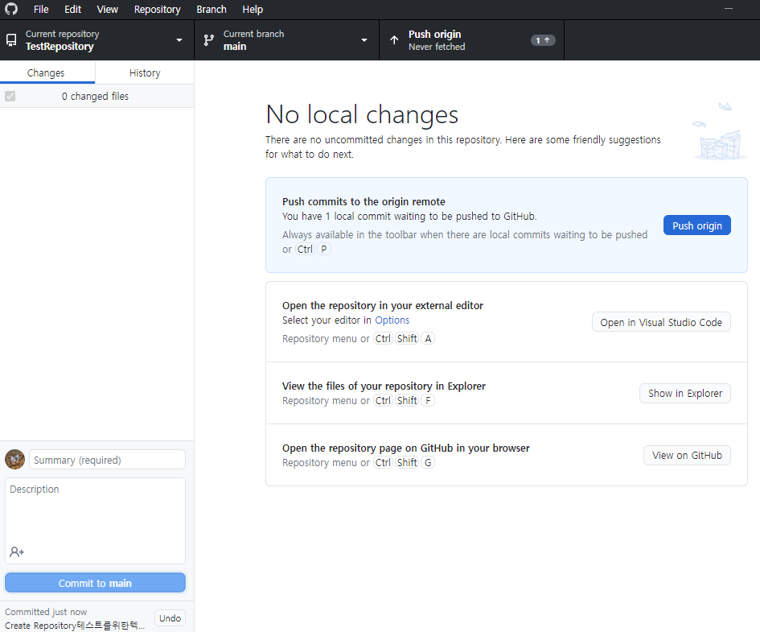This screenshot has height=632, width=760.
Task: Click the Push origin toolbar section
Action: coord(471,40)
